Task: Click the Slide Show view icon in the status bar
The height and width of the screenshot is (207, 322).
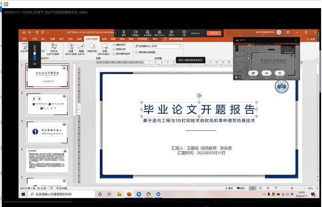Action: pyautogui.click(x=276, y=188)
